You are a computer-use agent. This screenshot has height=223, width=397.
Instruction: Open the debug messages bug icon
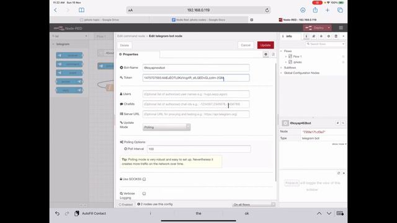(x=321, y=36)
